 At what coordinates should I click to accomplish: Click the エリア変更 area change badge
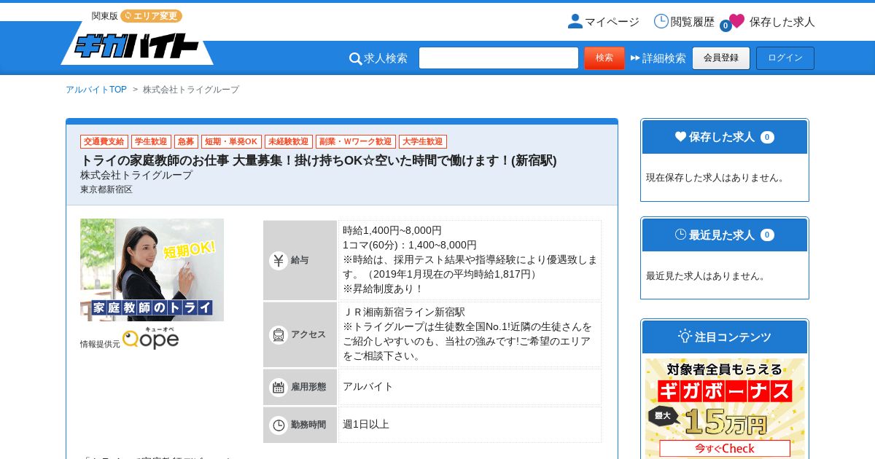click(x=151, y=16)
